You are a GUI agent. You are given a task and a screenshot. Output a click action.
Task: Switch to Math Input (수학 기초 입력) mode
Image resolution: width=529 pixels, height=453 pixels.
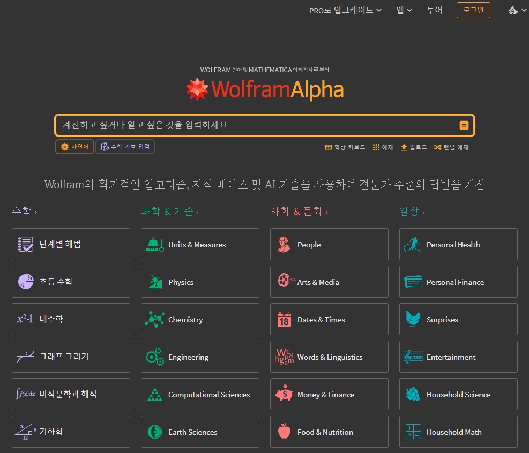click(125, 147)
